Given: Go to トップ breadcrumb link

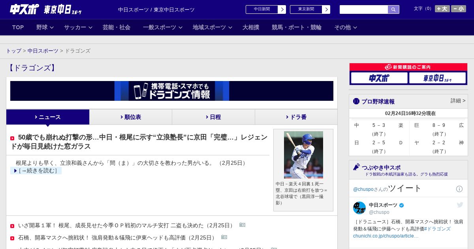Looking at the screenshot, I should coord(14,51).
